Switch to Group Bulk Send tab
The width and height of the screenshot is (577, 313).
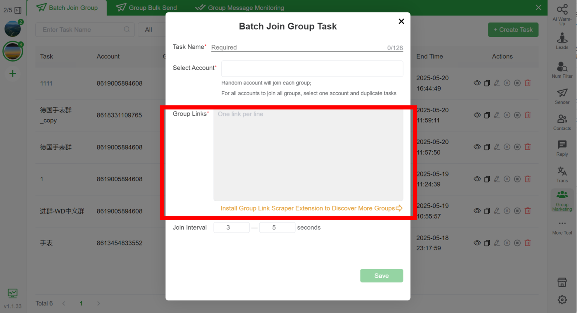click(x=147, y=8)
